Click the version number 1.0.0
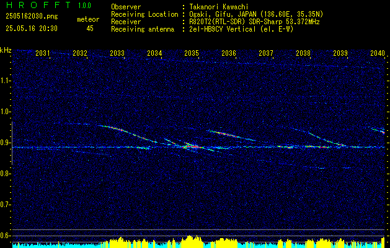The image size is (390, 248). (84, 6)
